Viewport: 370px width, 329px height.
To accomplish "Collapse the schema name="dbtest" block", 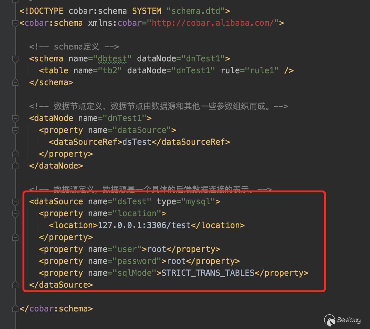I will click(15, 59).
